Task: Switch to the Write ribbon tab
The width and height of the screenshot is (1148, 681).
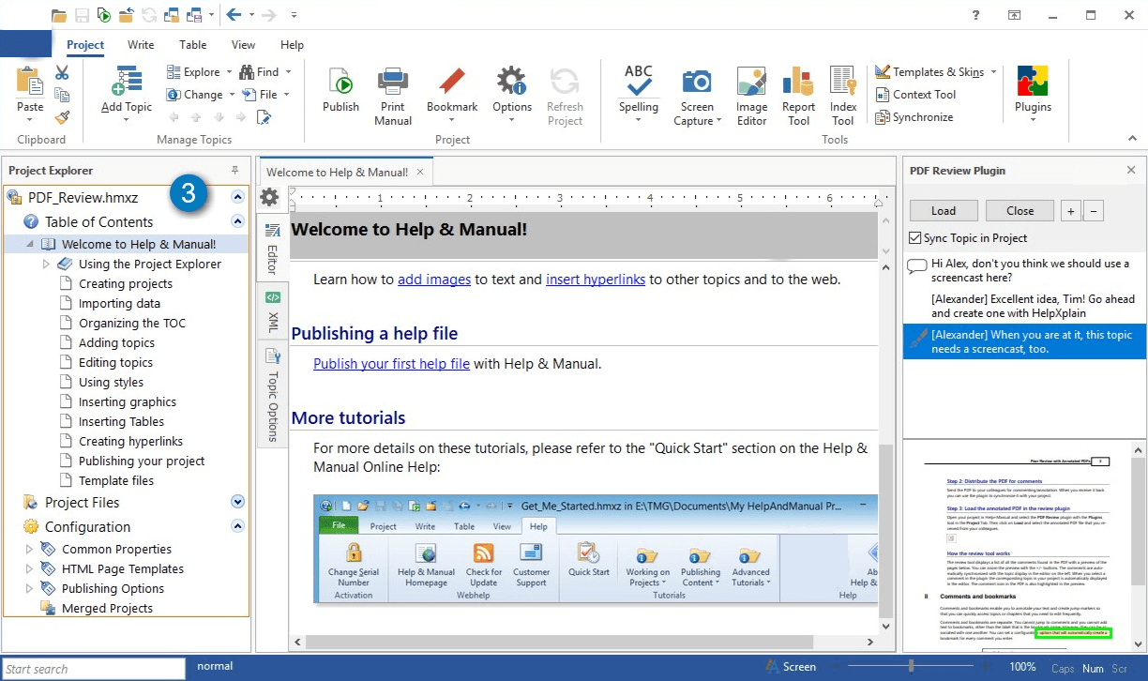Action: click(x=141, y=44)
